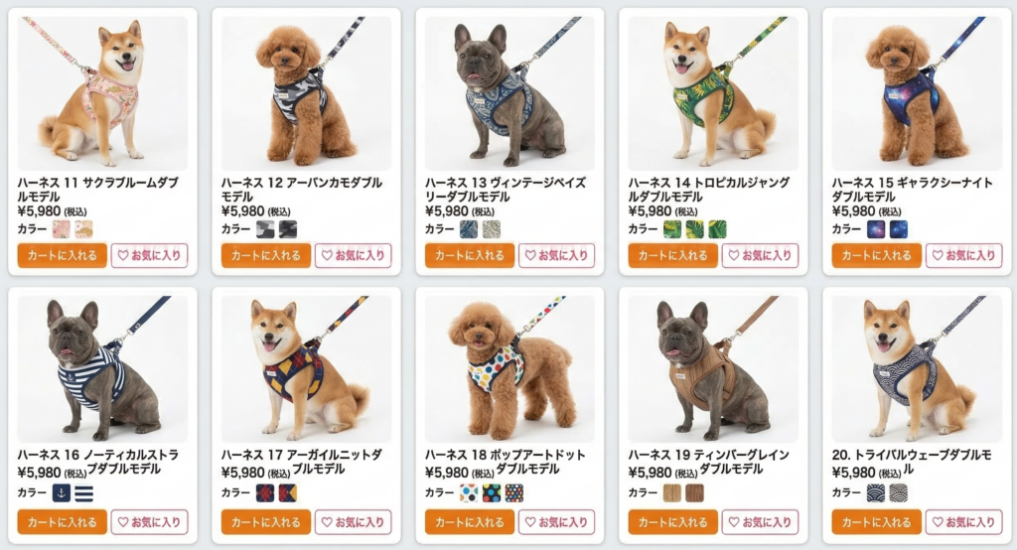Select white polka dot swatch on Harness 18
This screenshot has height=550, width=1017.
tap(469, 493)
